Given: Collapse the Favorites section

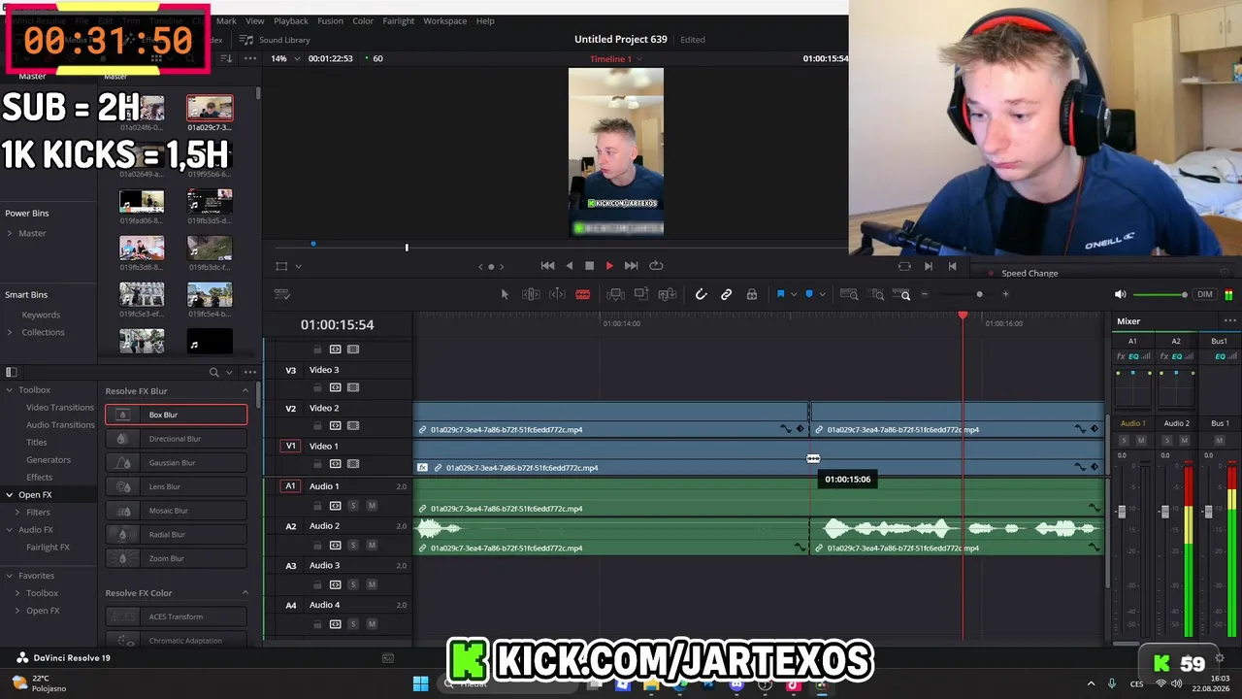Looking at the screenshot, I should click(10, 576).
